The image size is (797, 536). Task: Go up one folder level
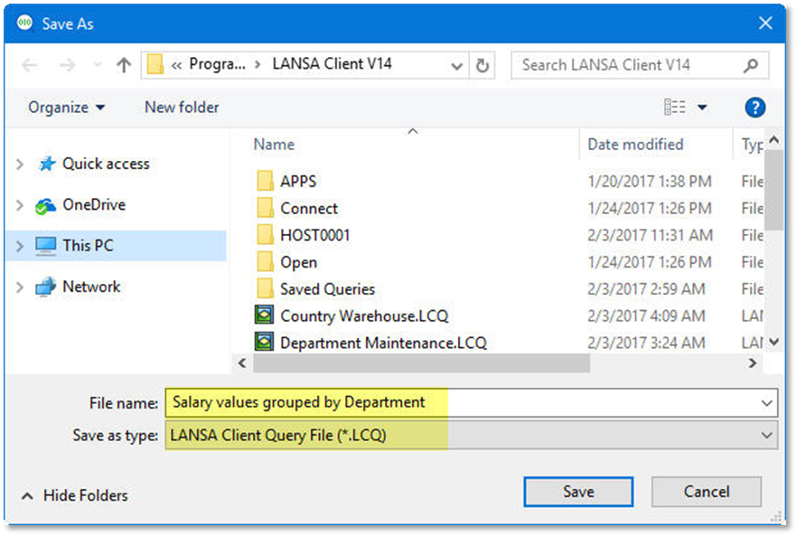[x=124, y=65]
